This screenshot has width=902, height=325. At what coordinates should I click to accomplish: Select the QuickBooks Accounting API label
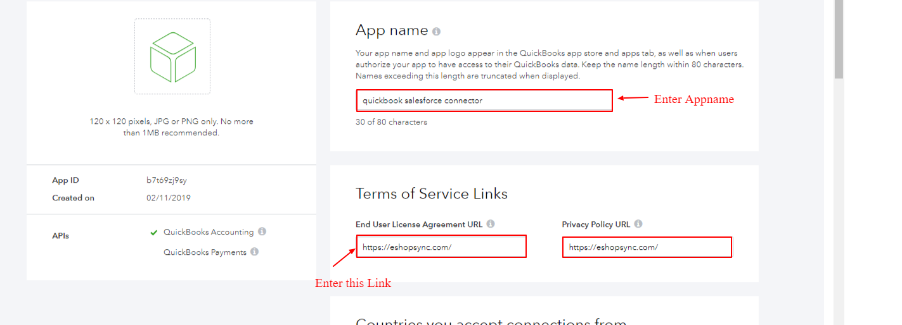tap(209, 232)
